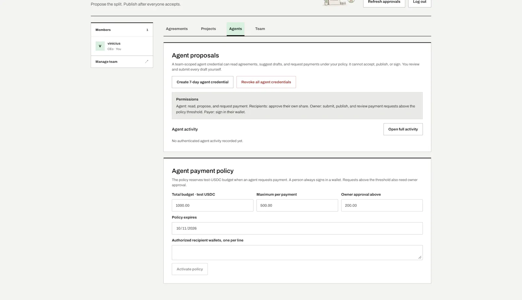522x300 pixels.
Task: Click the Agent proposals heading
Action: click(x=195, y=55)
